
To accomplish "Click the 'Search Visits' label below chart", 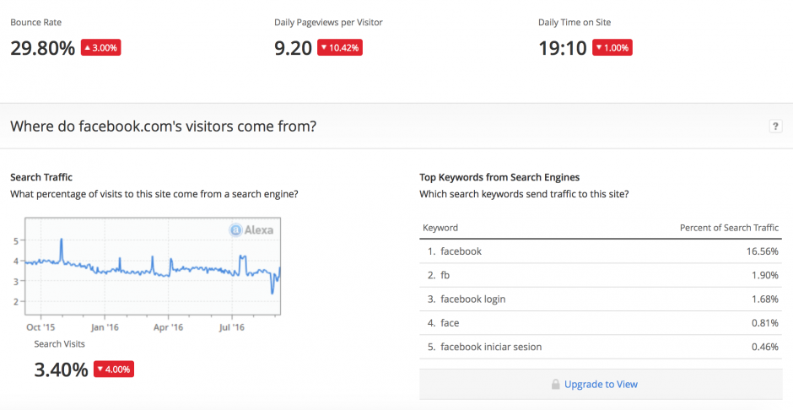I will coord(59,343).
